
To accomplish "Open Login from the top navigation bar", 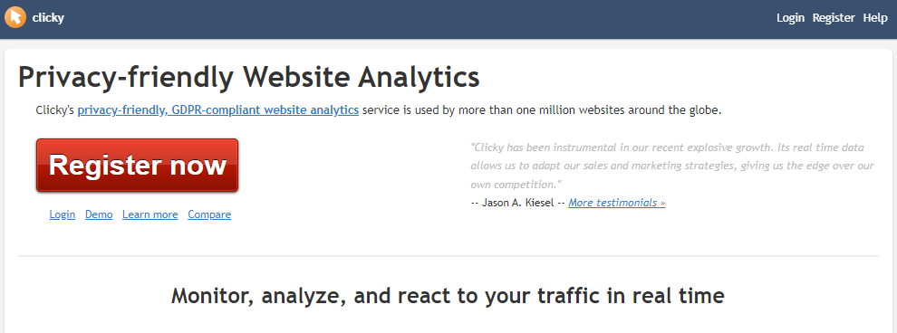I will tap(790, 18).
